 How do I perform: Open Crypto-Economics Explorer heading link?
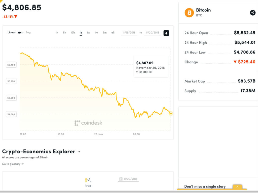coord(39,151)
